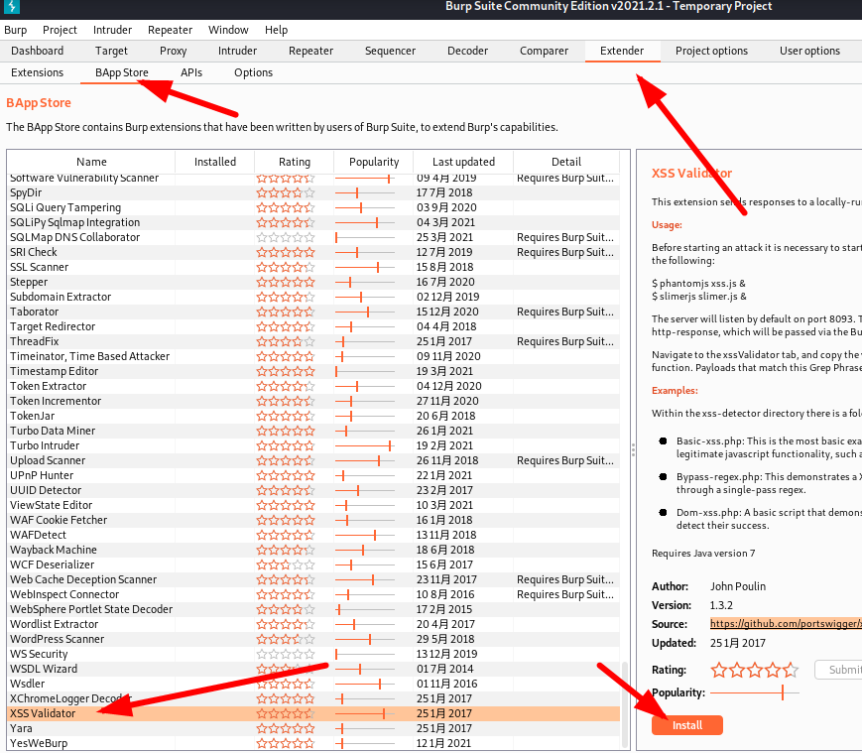
Task: Select the Turbo Intruder row
Action: coord(313,445)
